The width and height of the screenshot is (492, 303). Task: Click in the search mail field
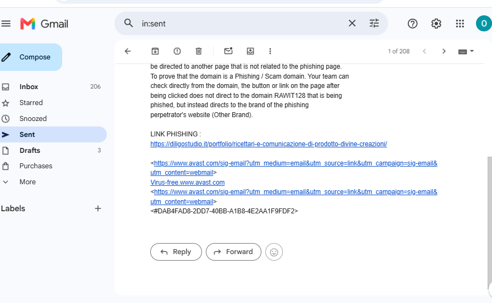[x=242, y=24]
